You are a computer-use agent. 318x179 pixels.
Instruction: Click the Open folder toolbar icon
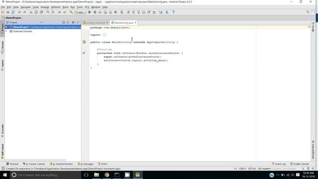pos(3,12)
